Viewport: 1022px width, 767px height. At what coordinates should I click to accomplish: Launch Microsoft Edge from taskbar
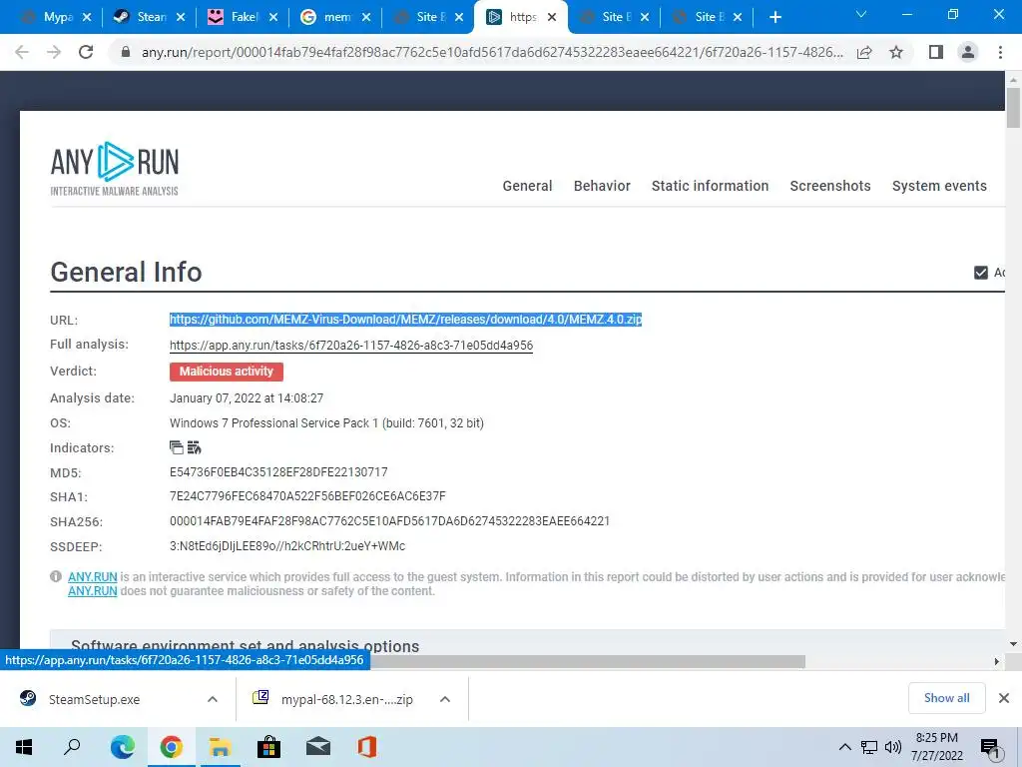[x=122, y=747]
